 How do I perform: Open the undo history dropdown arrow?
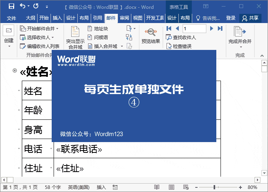pyautogui.click(x=29, y=6)
